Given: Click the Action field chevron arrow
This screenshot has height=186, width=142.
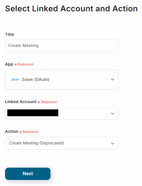Looking at the screenshot, I should [x=112, y=143].
